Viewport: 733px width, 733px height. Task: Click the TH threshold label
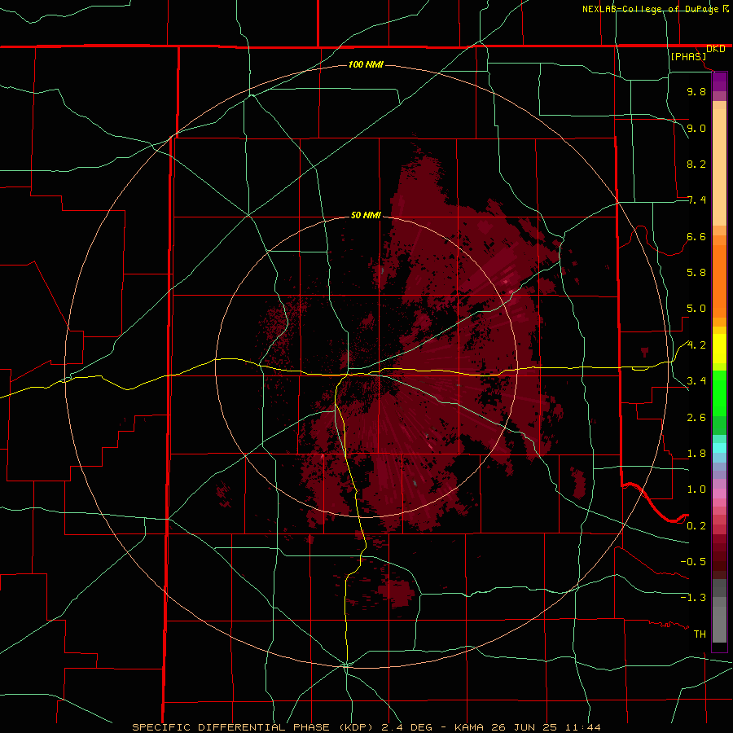coord(700,634)
